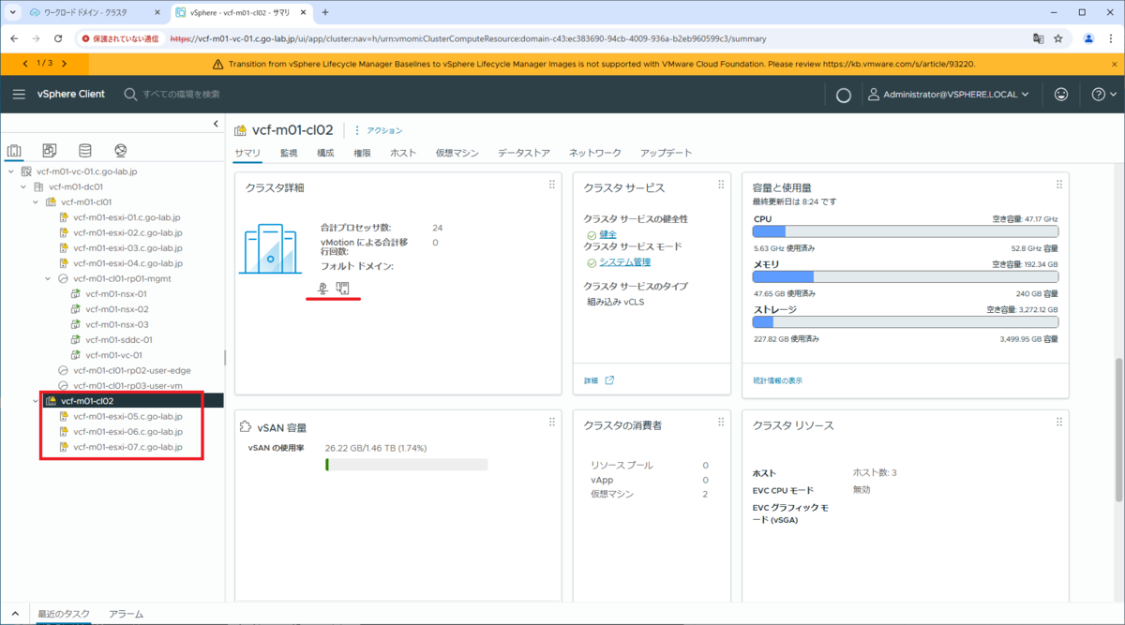Open the vSphere Client hamburger menu

19,94
